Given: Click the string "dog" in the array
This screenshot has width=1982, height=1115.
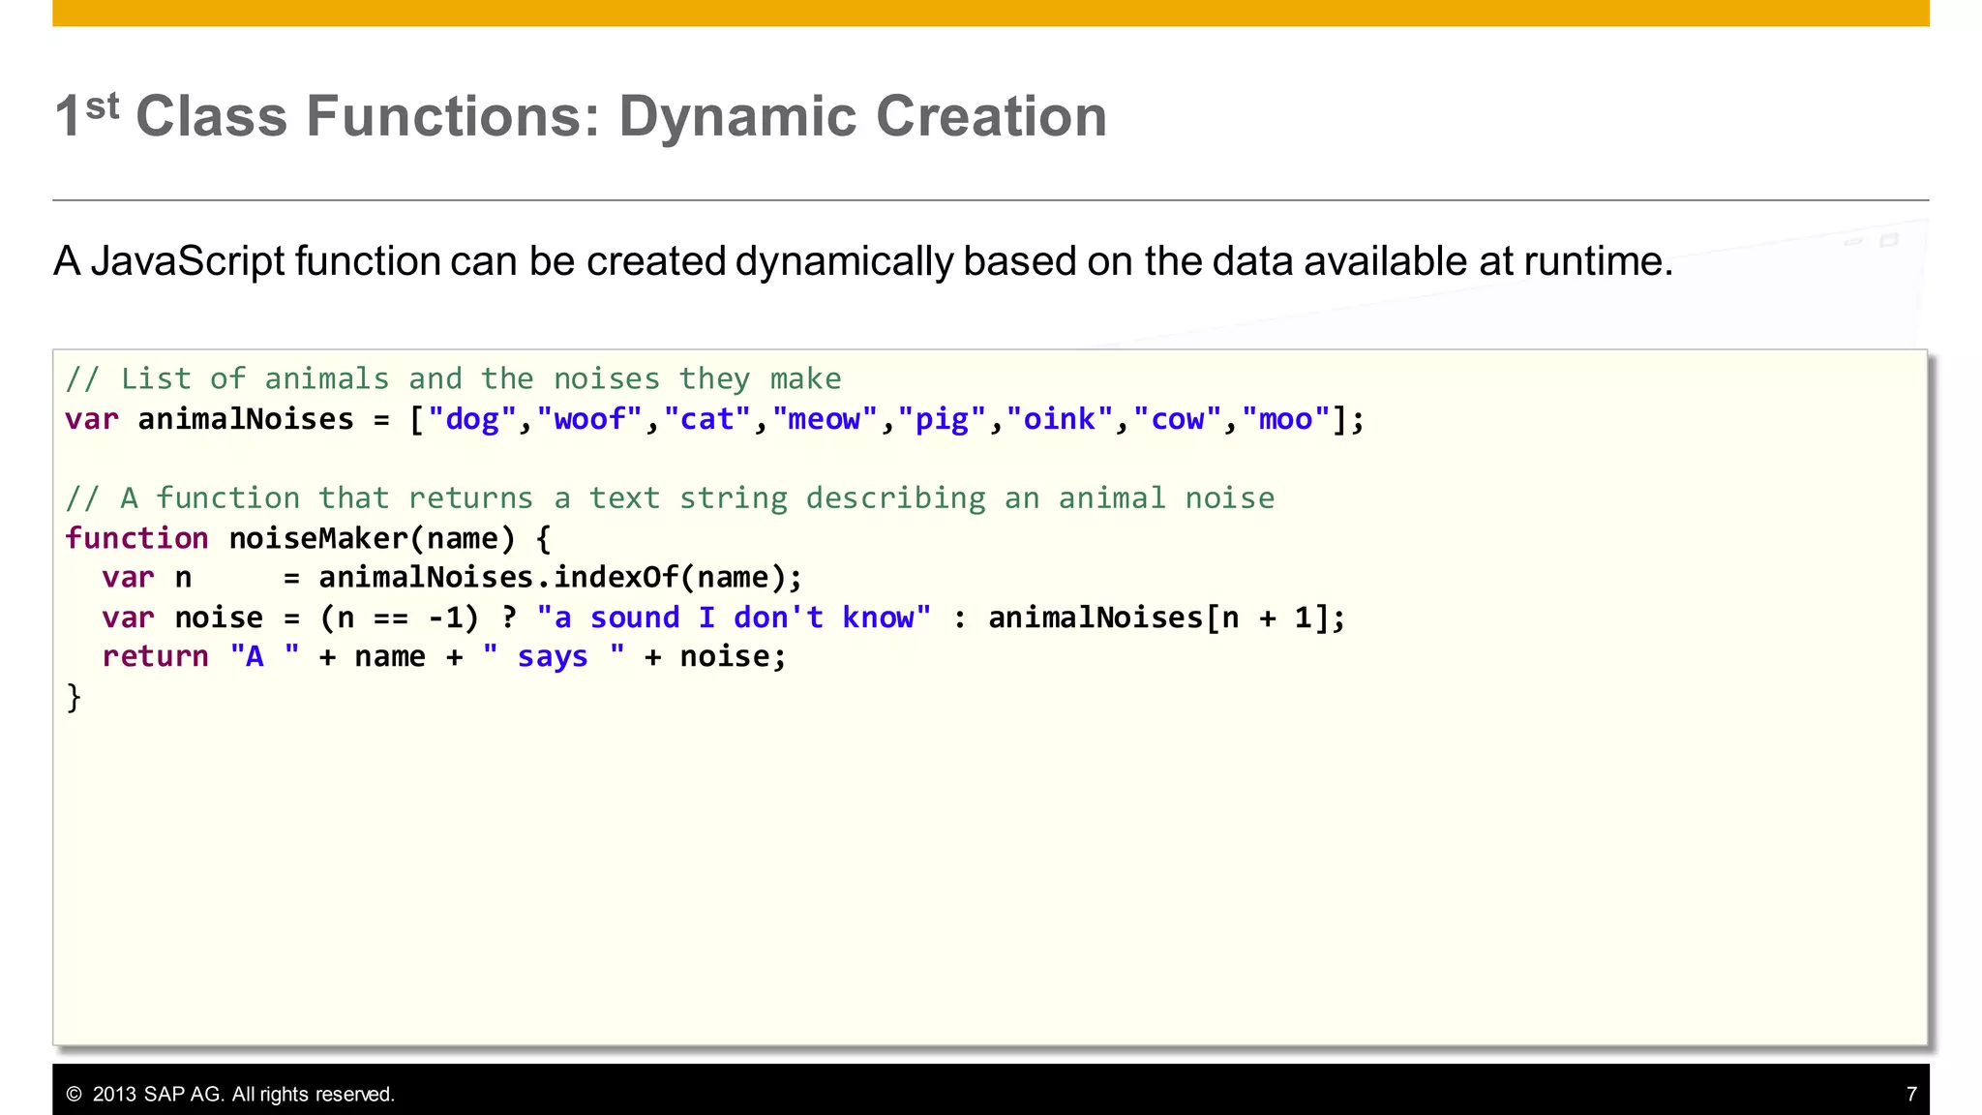Looking at the screenshot, I should pyautogui.click(x=472, y=419).
